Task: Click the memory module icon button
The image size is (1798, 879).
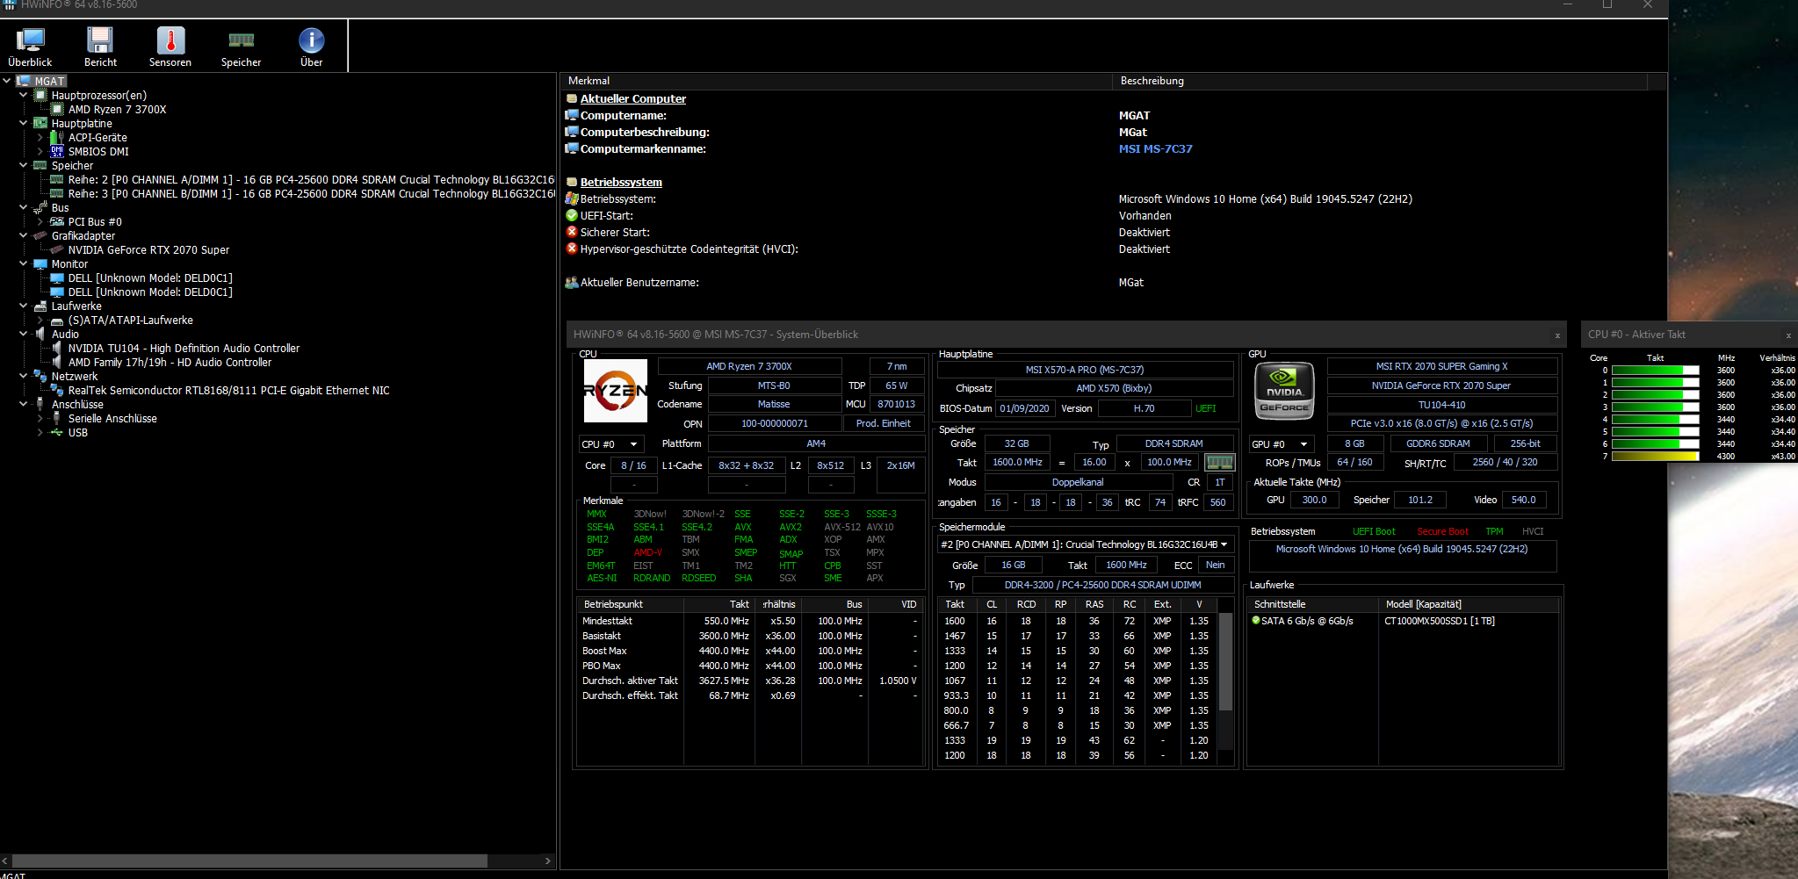Action: 1219,462
